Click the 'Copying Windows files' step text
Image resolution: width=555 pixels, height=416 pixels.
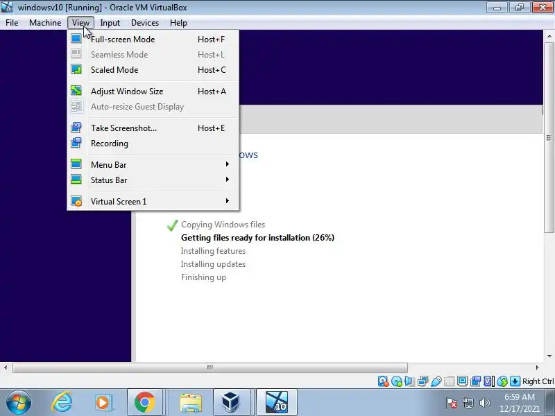(x=223, y=224)
